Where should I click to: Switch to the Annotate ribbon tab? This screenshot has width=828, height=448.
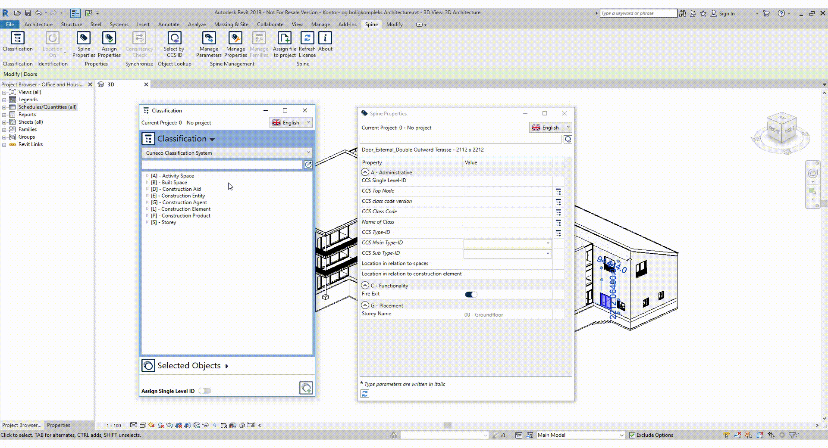tap(169, 25)
